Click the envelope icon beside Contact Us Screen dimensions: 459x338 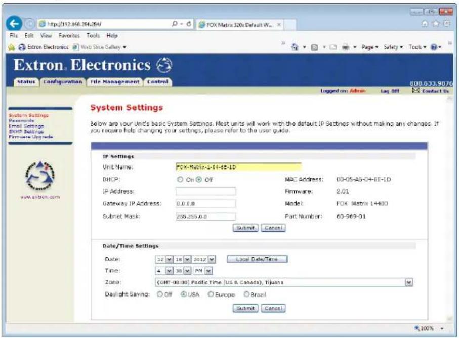tap(415, 90)
